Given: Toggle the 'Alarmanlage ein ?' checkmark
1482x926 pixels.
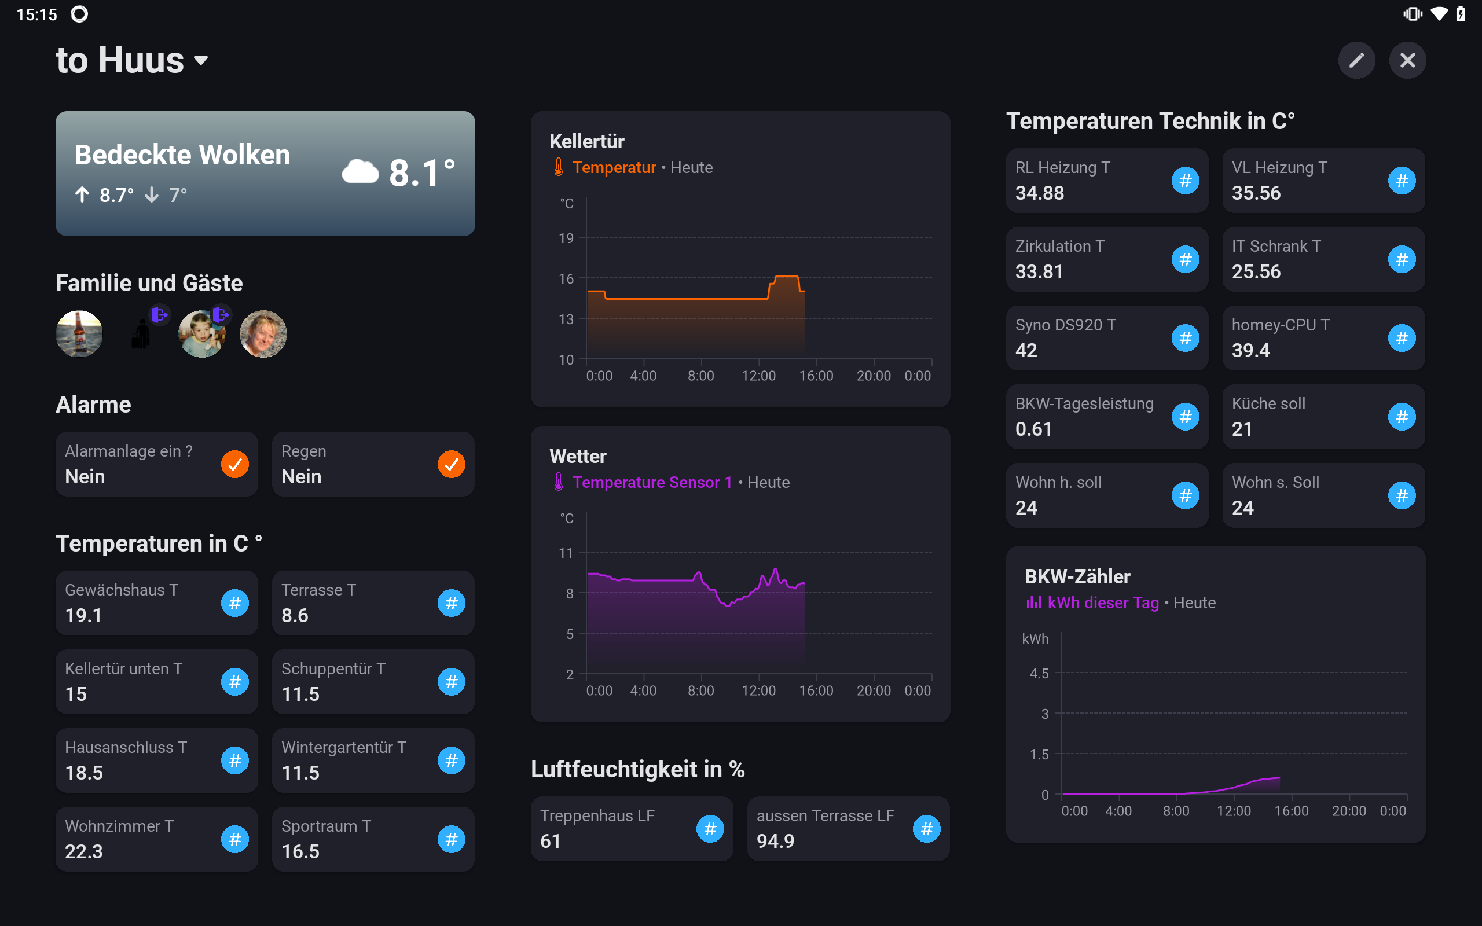Looking at the screenshot, I should (234, 464).
